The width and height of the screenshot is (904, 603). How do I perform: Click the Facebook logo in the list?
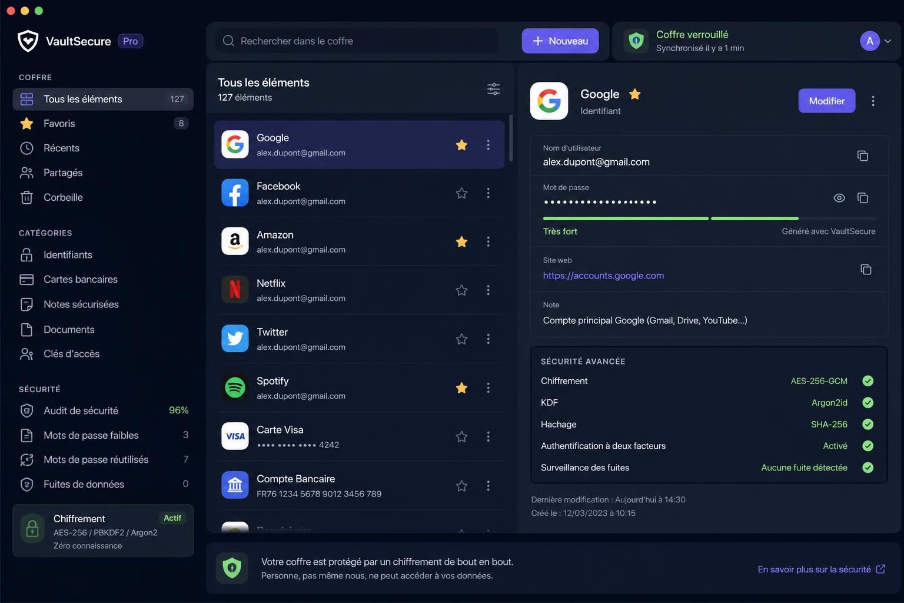(x=235, y=193)
